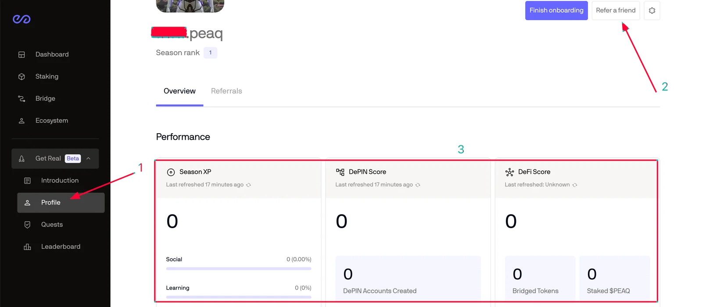Click the DeFi Score network icon
The width and height of the screenshot is (702, 307).
click(x=509, y=172)
